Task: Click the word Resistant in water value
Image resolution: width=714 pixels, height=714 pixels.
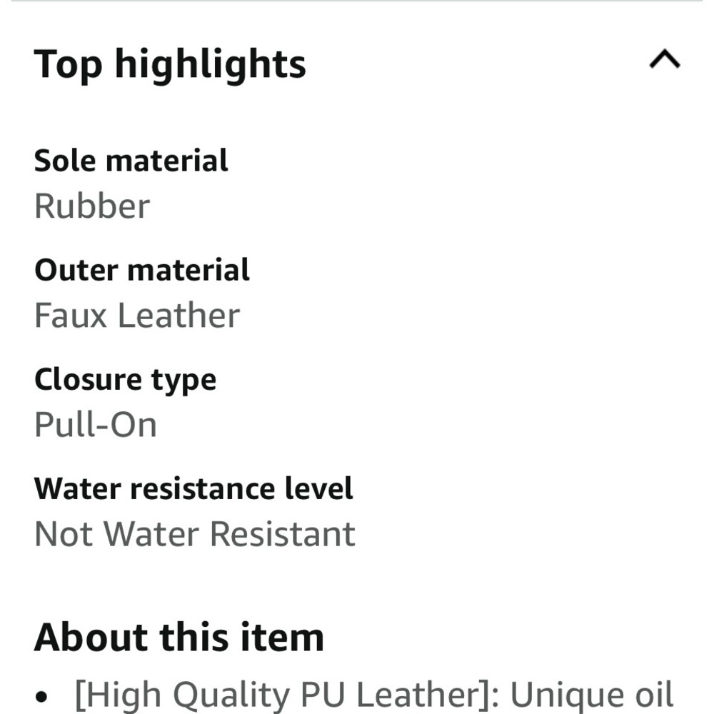Action: click(x=283, y=534)
